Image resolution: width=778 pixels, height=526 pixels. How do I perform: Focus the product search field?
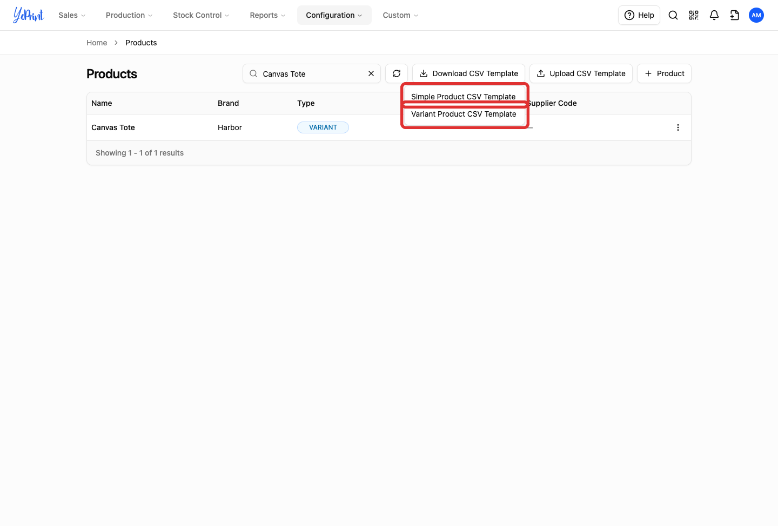[312, 73]
